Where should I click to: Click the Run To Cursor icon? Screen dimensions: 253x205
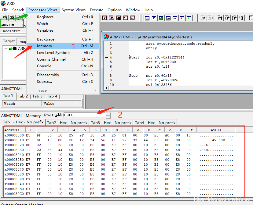coord(241,18)
